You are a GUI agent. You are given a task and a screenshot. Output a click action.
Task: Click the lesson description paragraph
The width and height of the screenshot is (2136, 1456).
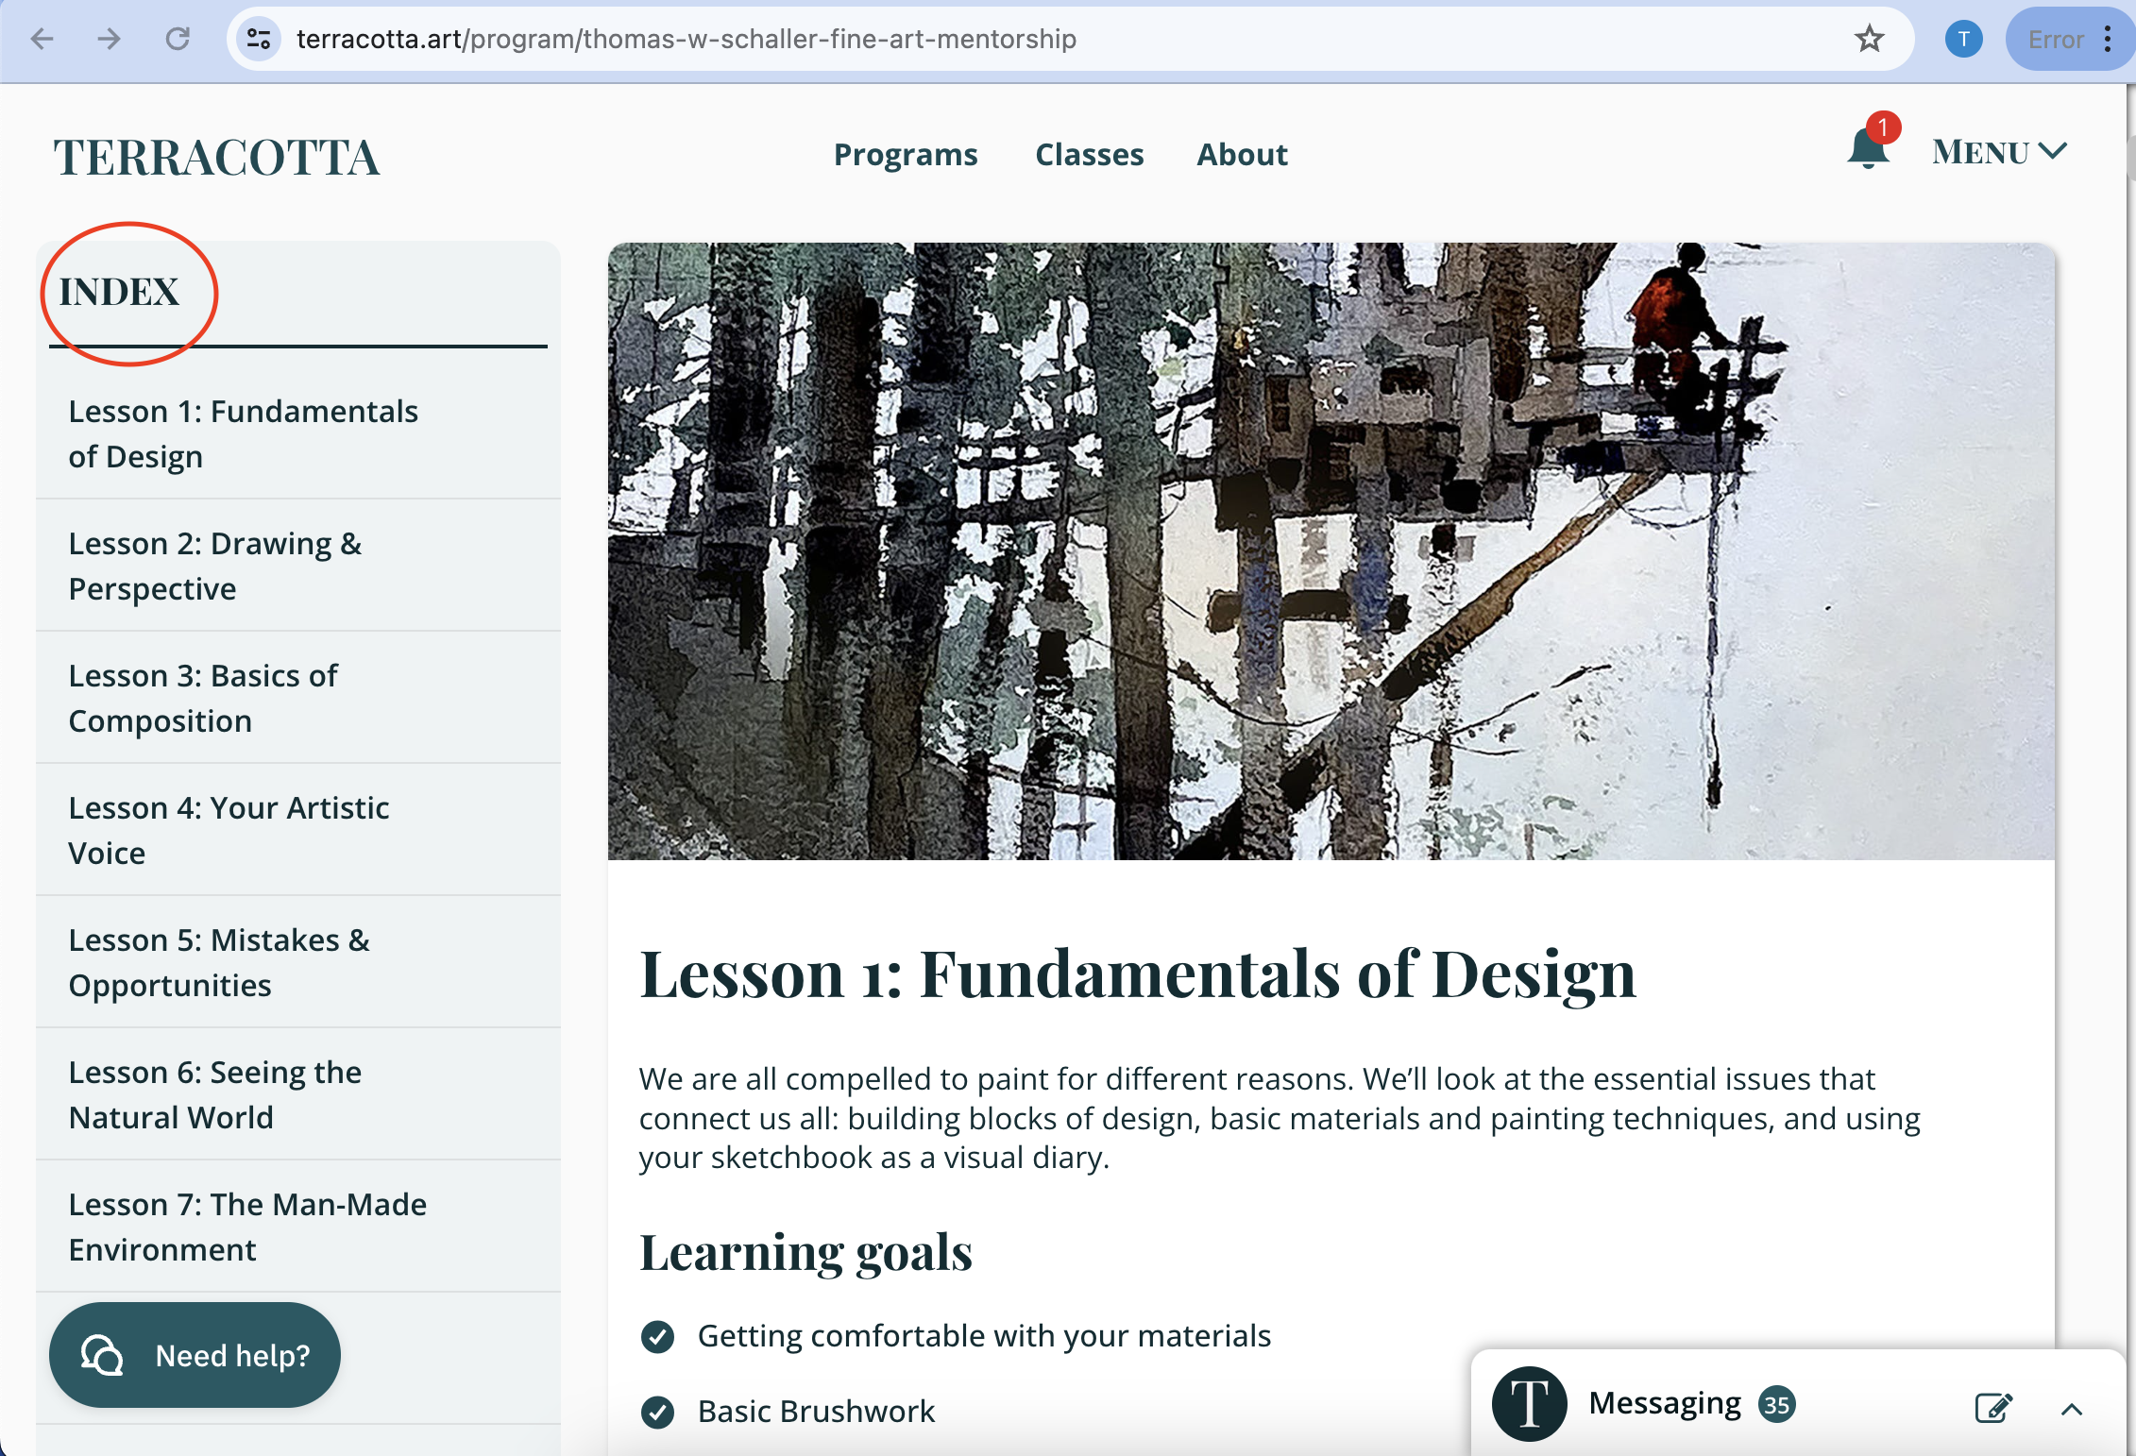coord(1280,1118)
